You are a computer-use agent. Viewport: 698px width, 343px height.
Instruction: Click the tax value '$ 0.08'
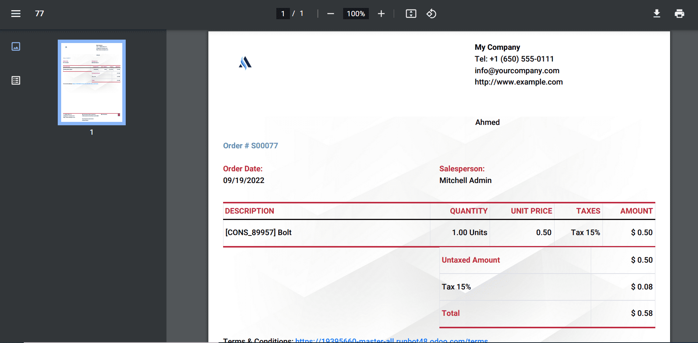tap(642, 287)
